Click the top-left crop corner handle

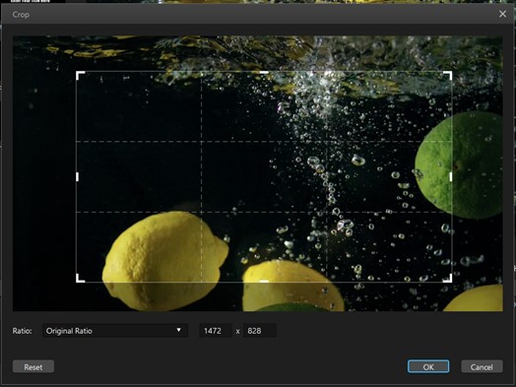click(80, 76)
